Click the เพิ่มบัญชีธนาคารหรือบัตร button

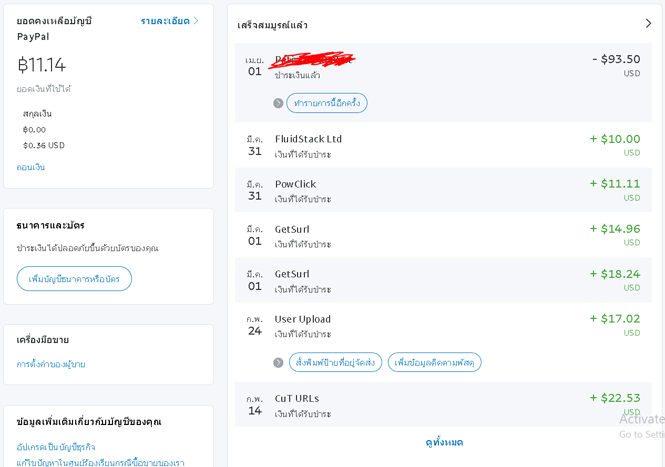(74, 278)
